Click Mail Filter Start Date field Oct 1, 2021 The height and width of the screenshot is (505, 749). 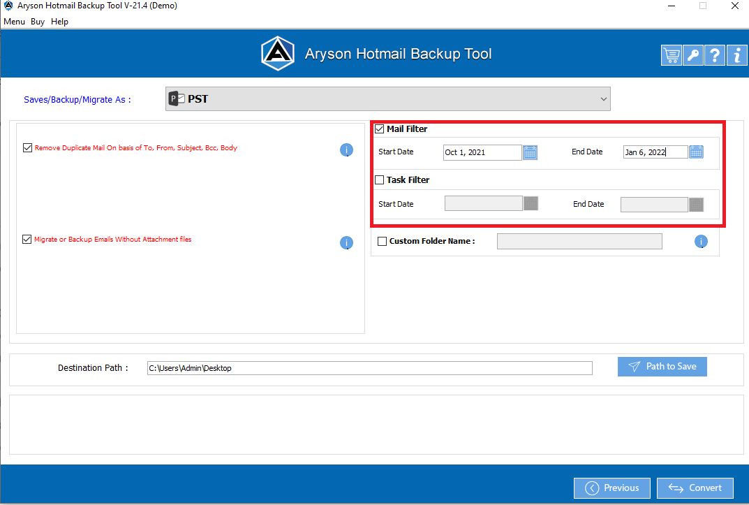click(482, 152)
